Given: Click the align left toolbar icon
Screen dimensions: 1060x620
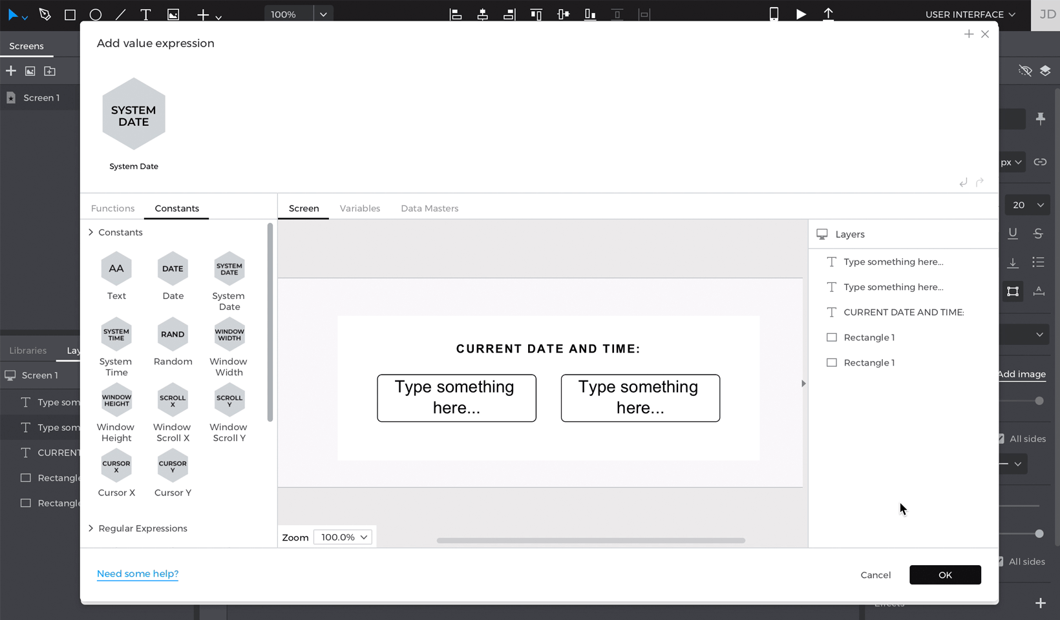Looking at the screenshot, I should click(456, 14).
